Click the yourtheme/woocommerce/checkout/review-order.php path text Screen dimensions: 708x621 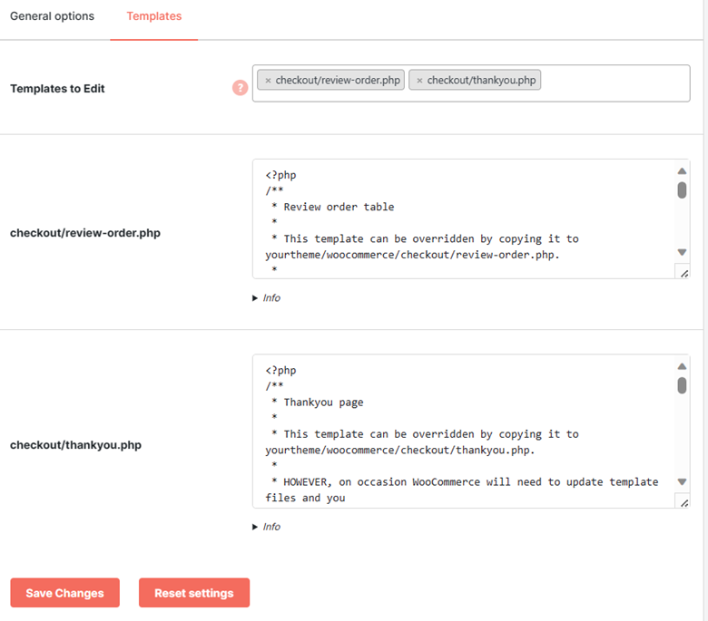412,255
